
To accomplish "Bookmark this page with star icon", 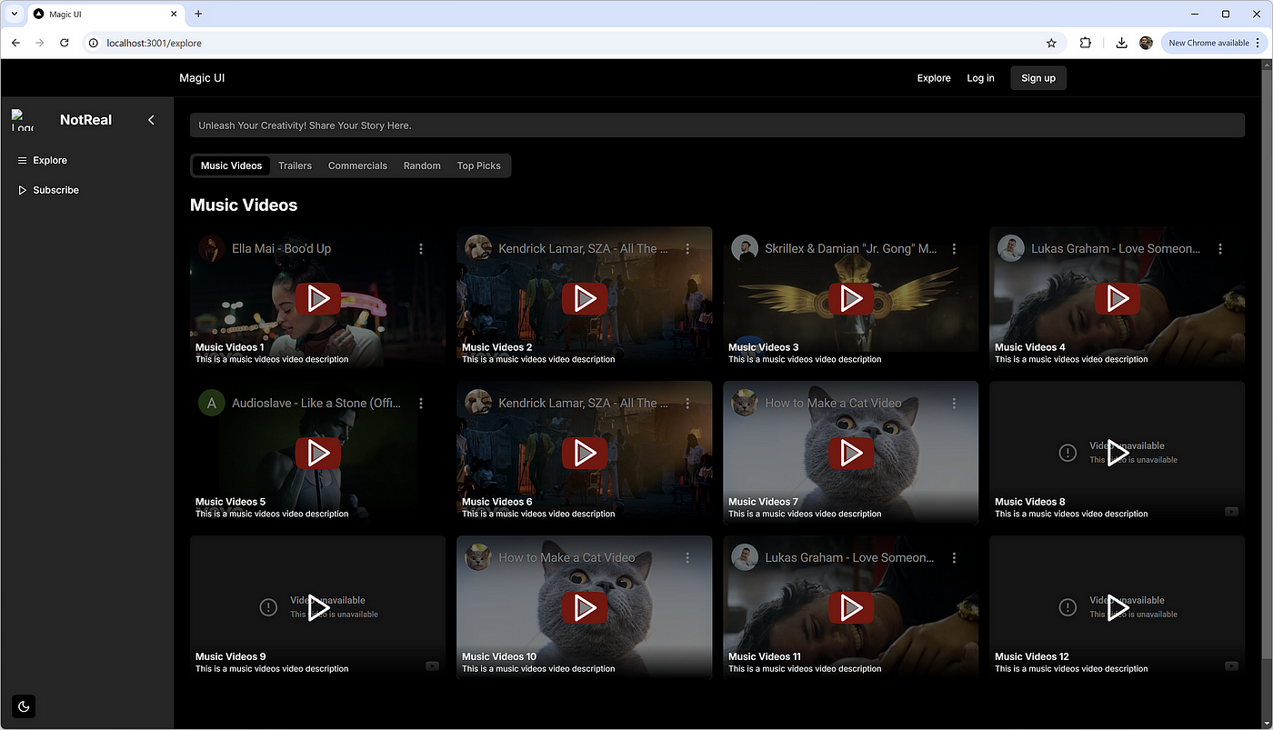I will pos(1051,43).
